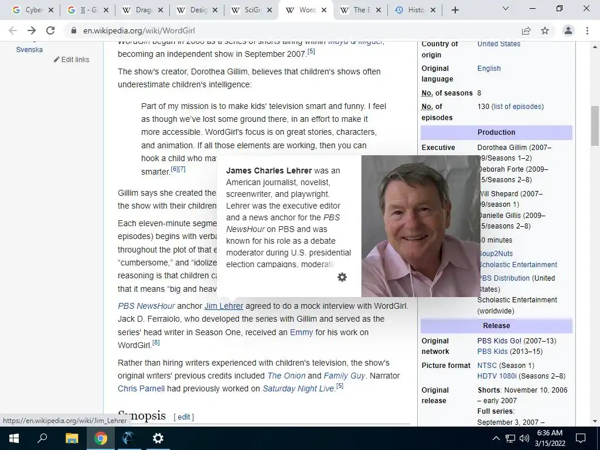600x450 pixels.
Task: Reload the WordGirl page
Action: pos(50,30)
